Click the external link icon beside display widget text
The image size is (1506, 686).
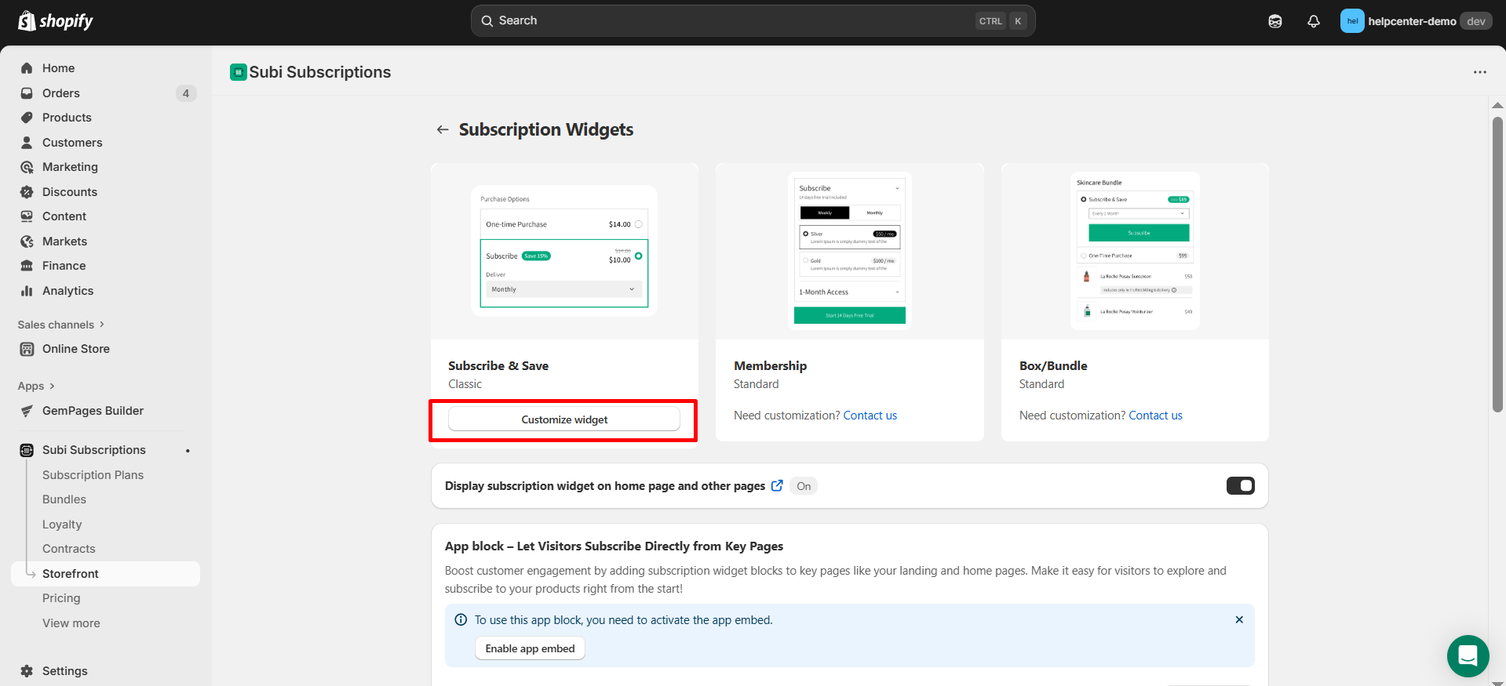[x=777, y=485]
